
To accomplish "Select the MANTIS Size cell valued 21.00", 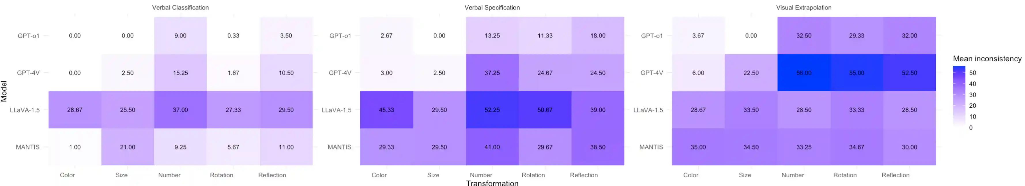I will [127, 147].
